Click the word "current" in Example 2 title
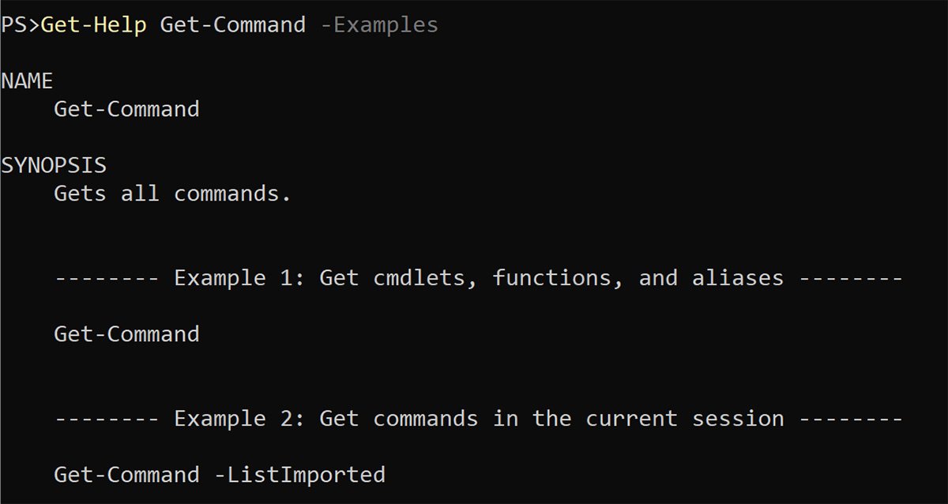The height and width of the screenshot is (504, 948). 630,419
